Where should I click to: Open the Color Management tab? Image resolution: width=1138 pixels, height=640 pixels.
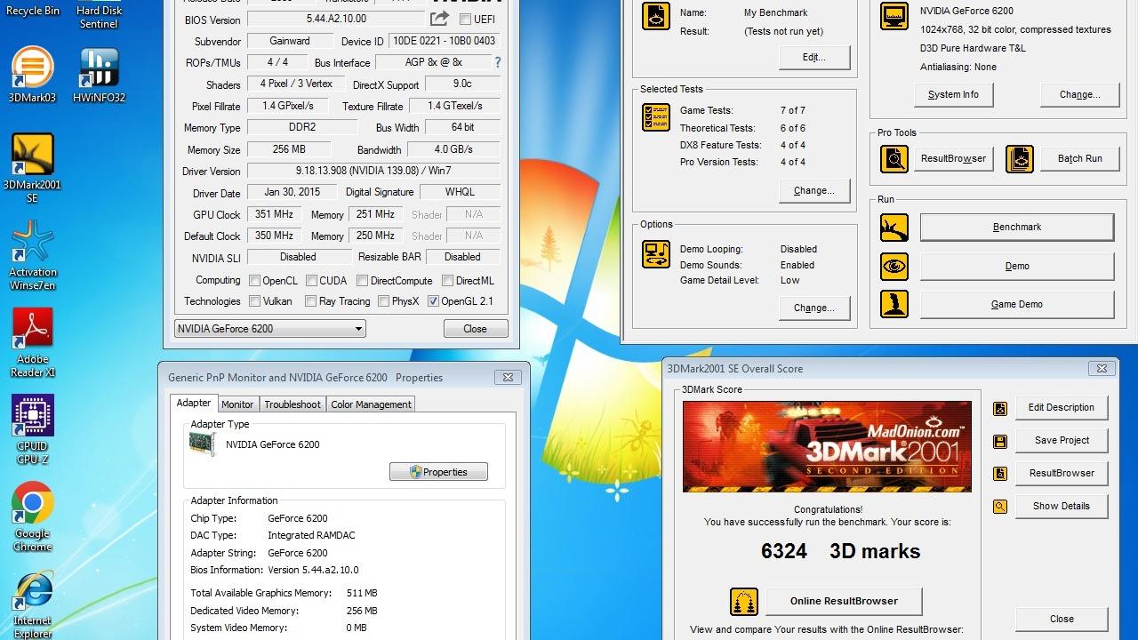[371, 404]
